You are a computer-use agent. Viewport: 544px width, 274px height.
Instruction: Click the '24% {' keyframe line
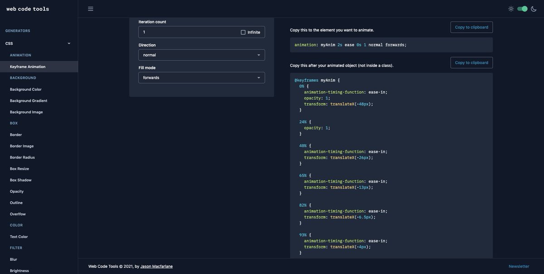(305, 122)
